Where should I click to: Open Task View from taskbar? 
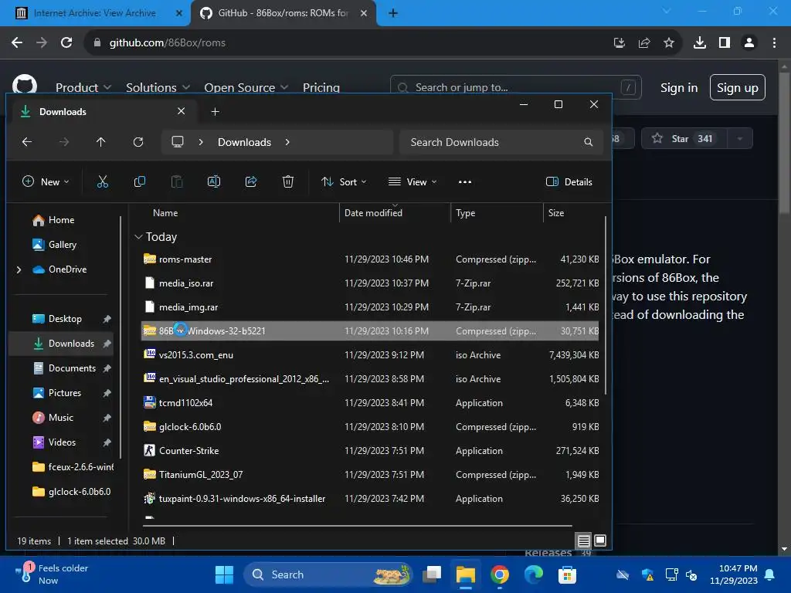point(432,574)
